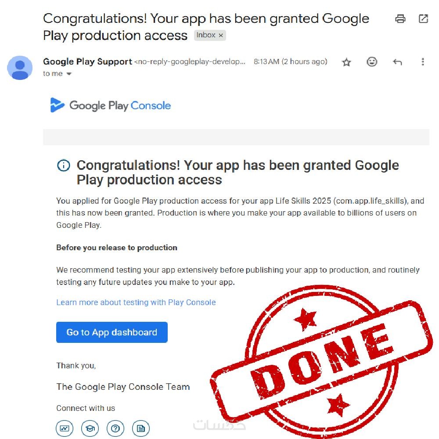Expand the 'to me' recipient details

pos(68,74)
